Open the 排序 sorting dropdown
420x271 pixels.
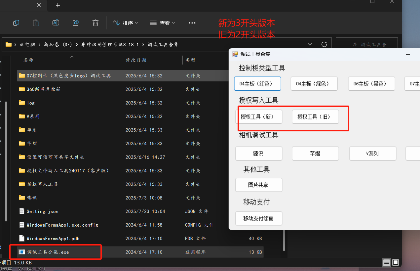tap(125, 23)
